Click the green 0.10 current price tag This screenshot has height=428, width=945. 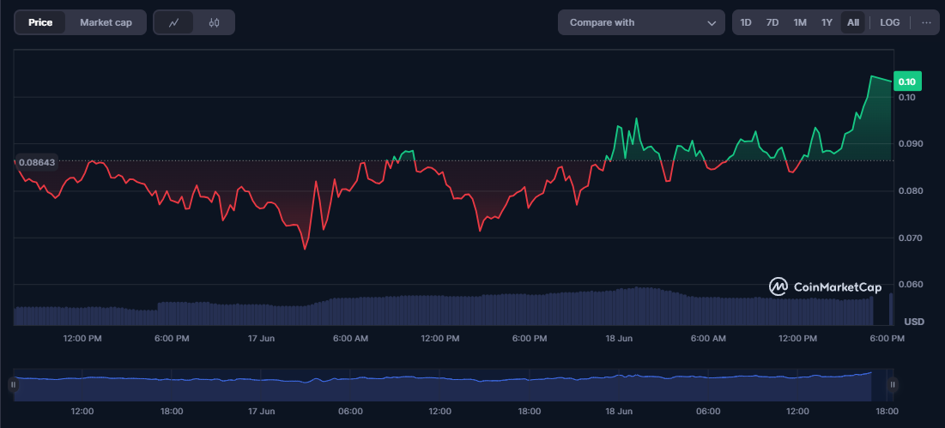click(907, 81)
